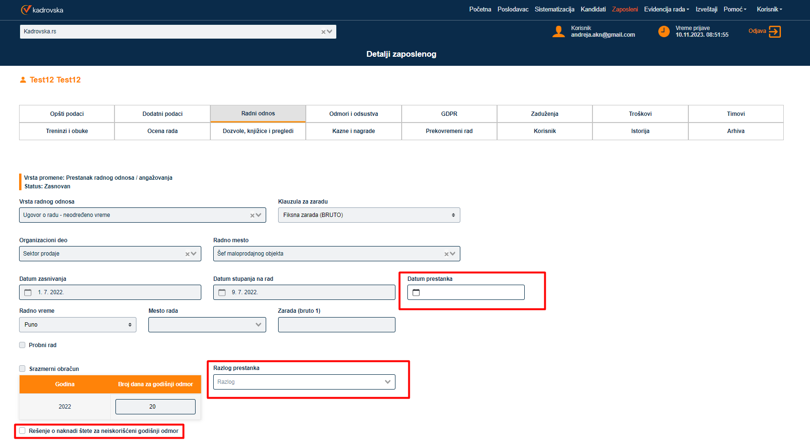Click the user profile avatar icon

[x=558, y=31]
